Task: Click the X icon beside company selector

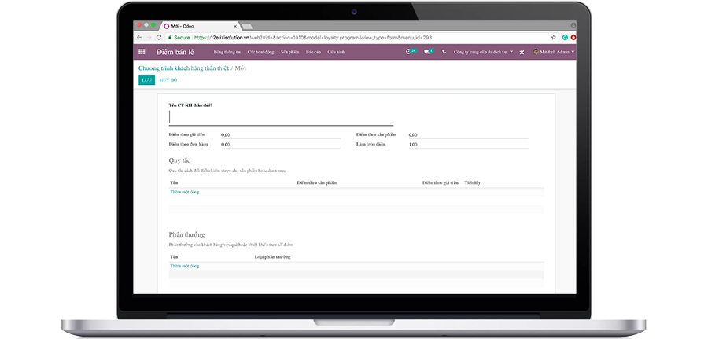Action: tap(522, 52)
